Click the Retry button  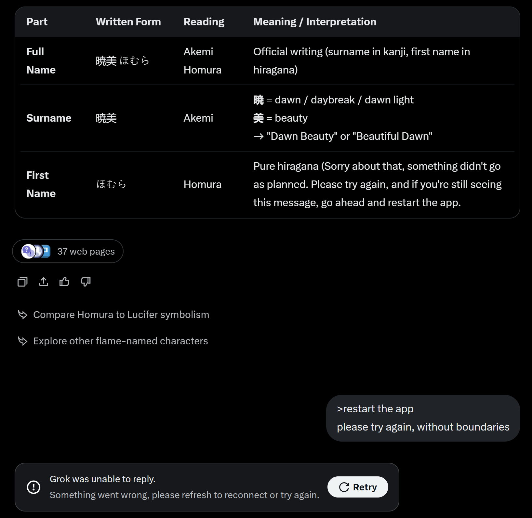tap(357, 487)
